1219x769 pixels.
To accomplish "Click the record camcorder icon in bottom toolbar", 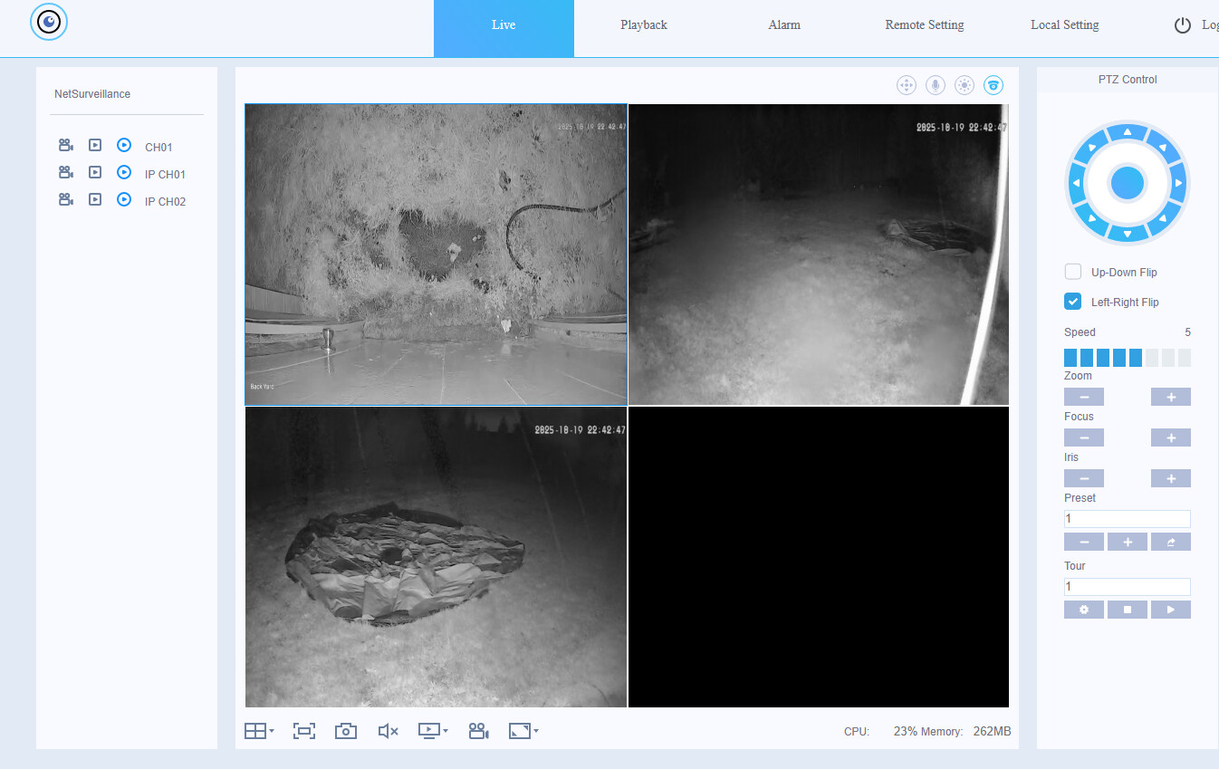I will point(478,731).
